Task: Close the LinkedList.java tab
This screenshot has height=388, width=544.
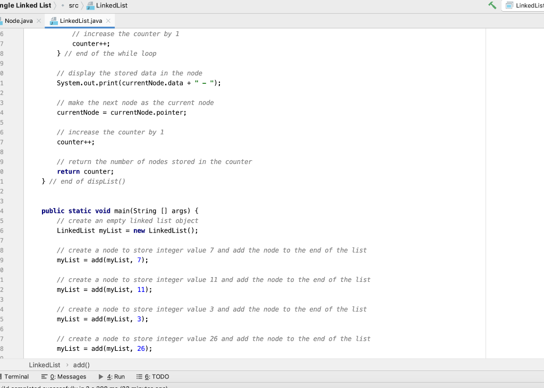Action: pyautogui.click(x=108, y=21)
